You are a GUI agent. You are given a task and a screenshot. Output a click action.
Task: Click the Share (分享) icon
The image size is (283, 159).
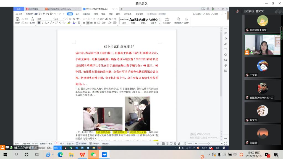click(x=214, y=14)
